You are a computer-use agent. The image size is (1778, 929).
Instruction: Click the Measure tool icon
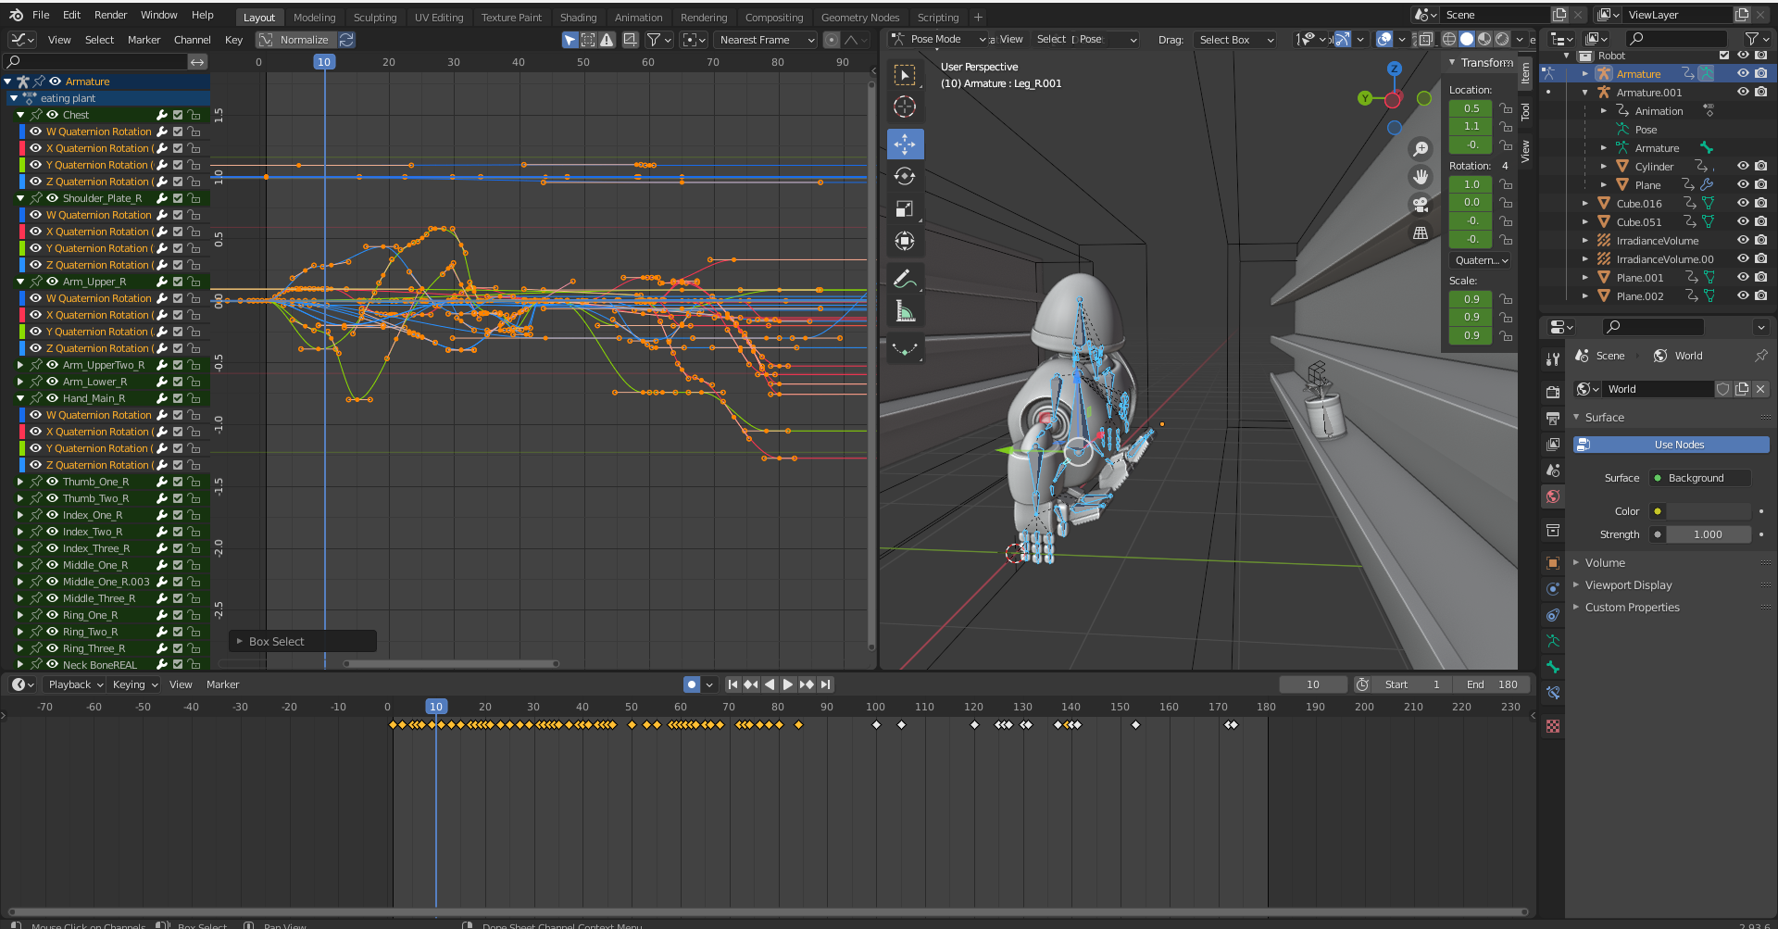click(905, 312)
